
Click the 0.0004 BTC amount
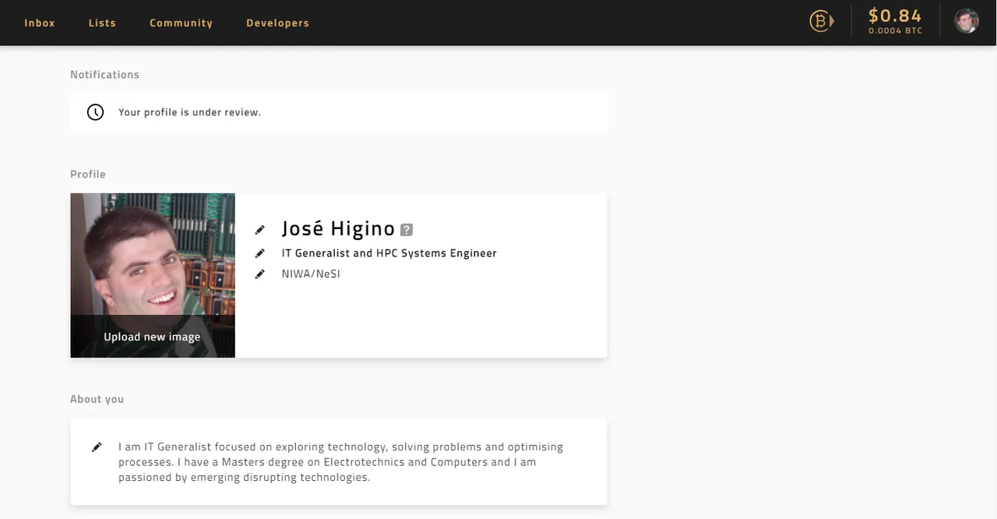point(896,31)
